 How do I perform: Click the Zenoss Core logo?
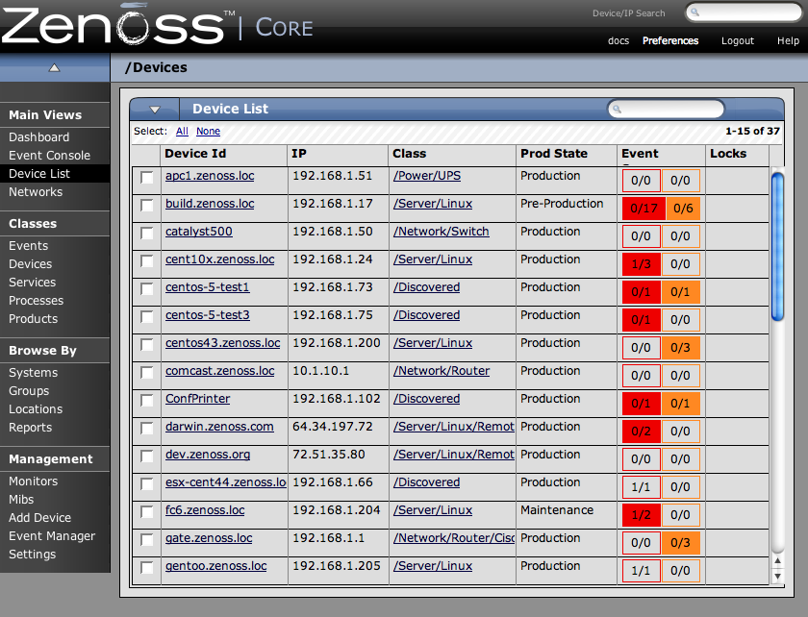(157, 24)
